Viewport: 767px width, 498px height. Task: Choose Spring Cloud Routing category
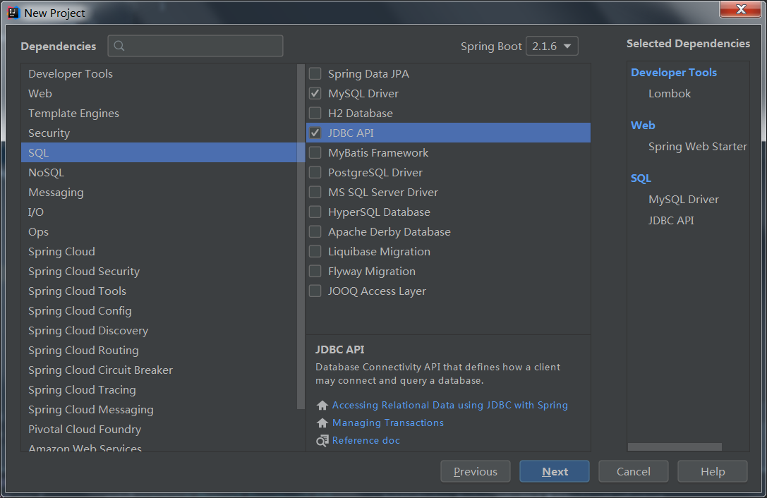tap(159, 351)
